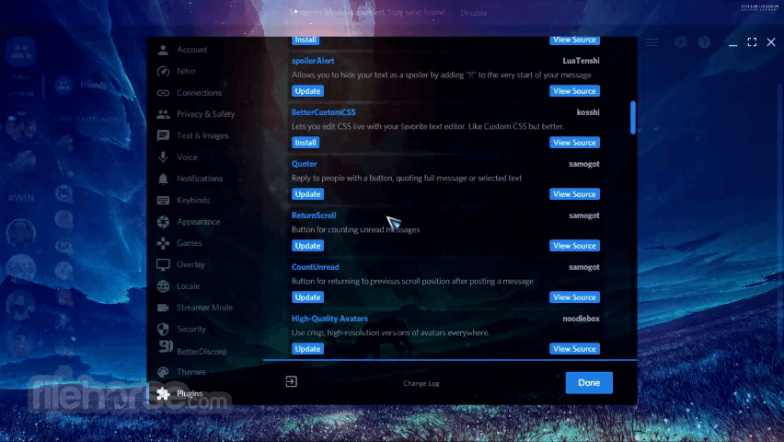Click author name noodlebox
This screenshot has width=784, height=442.
[581, 319]
